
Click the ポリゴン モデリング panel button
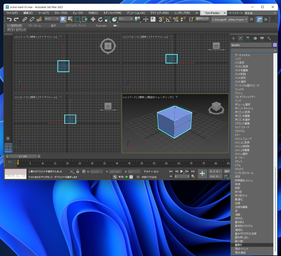point(16,30)
